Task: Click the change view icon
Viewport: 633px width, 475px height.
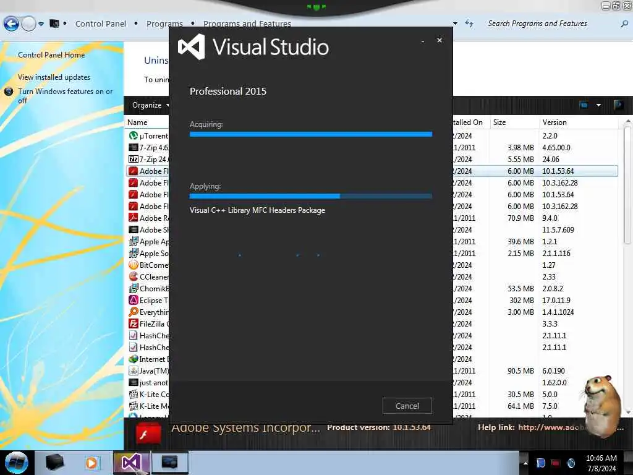Action: click(x=584, y=105)
